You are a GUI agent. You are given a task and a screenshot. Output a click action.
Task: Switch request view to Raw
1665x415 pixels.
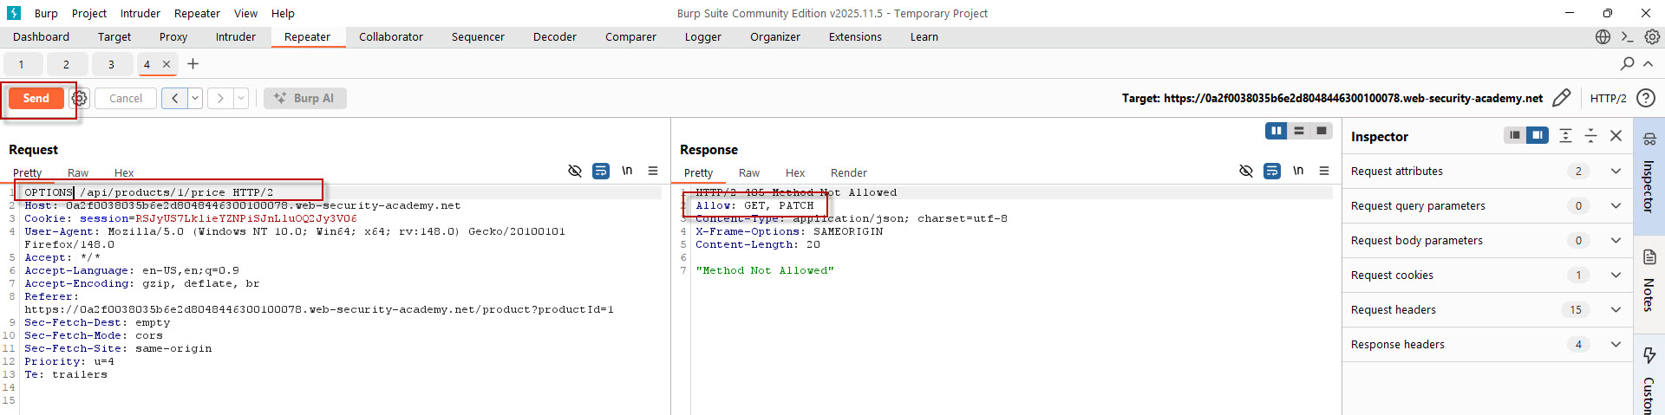click(x=78, y=173)
